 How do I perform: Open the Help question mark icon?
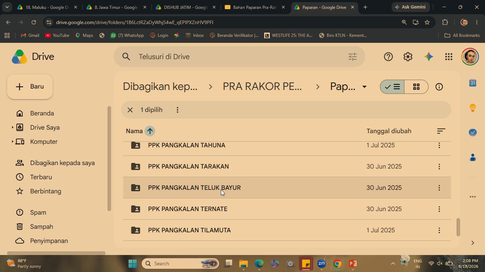pyautogui.click(x=388, y=57)
